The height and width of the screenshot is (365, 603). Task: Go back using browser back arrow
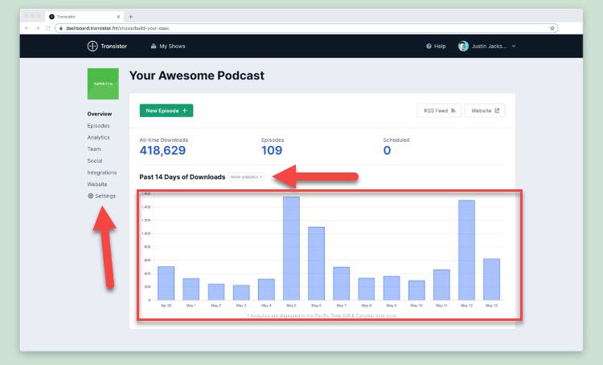pos(27,28)
